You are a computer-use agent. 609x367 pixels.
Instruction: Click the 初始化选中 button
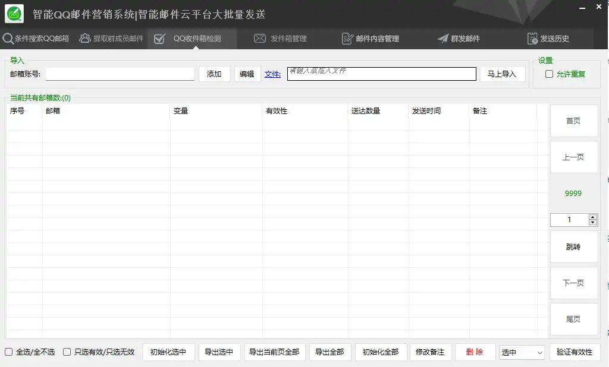(x=168, y=352)
